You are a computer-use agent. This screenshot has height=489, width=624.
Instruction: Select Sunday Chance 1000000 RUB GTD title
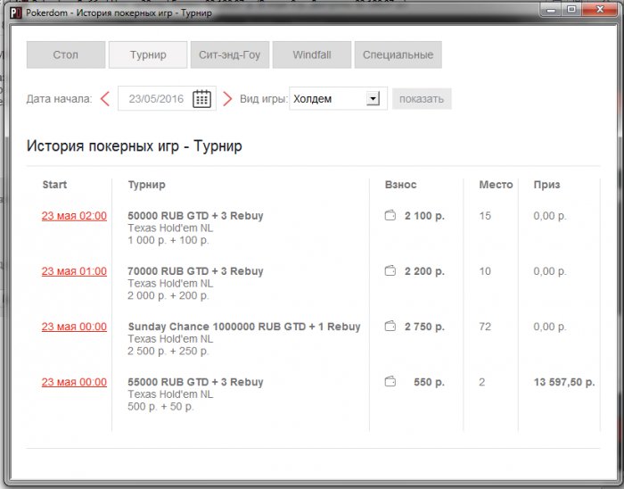244,327
